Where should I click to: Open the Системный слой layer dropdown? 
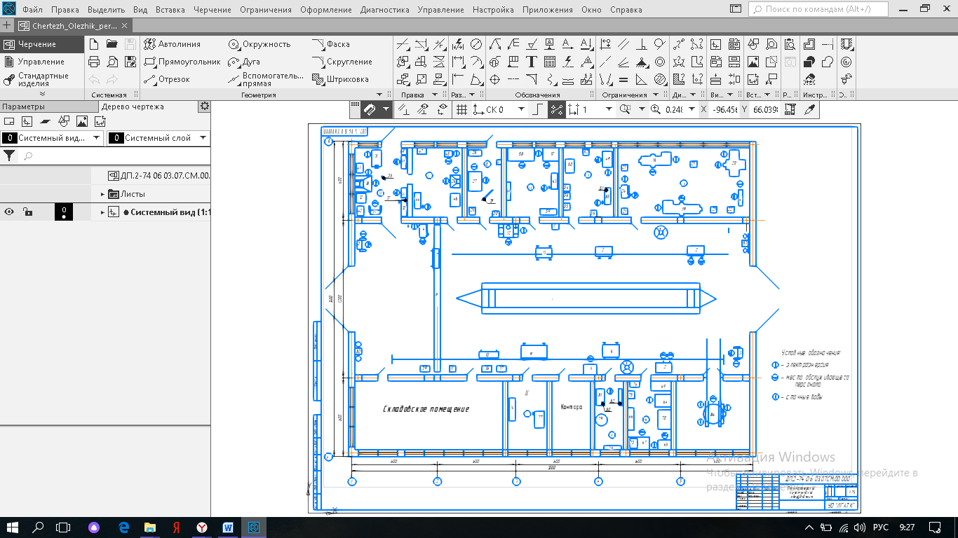tap(203, 138)
